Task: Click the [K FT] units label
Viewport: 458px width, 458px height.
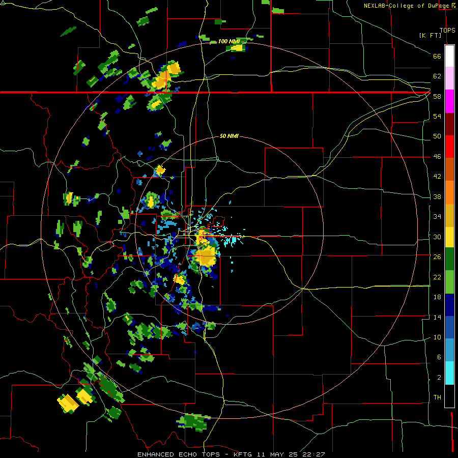Action: tap(430, 35)
